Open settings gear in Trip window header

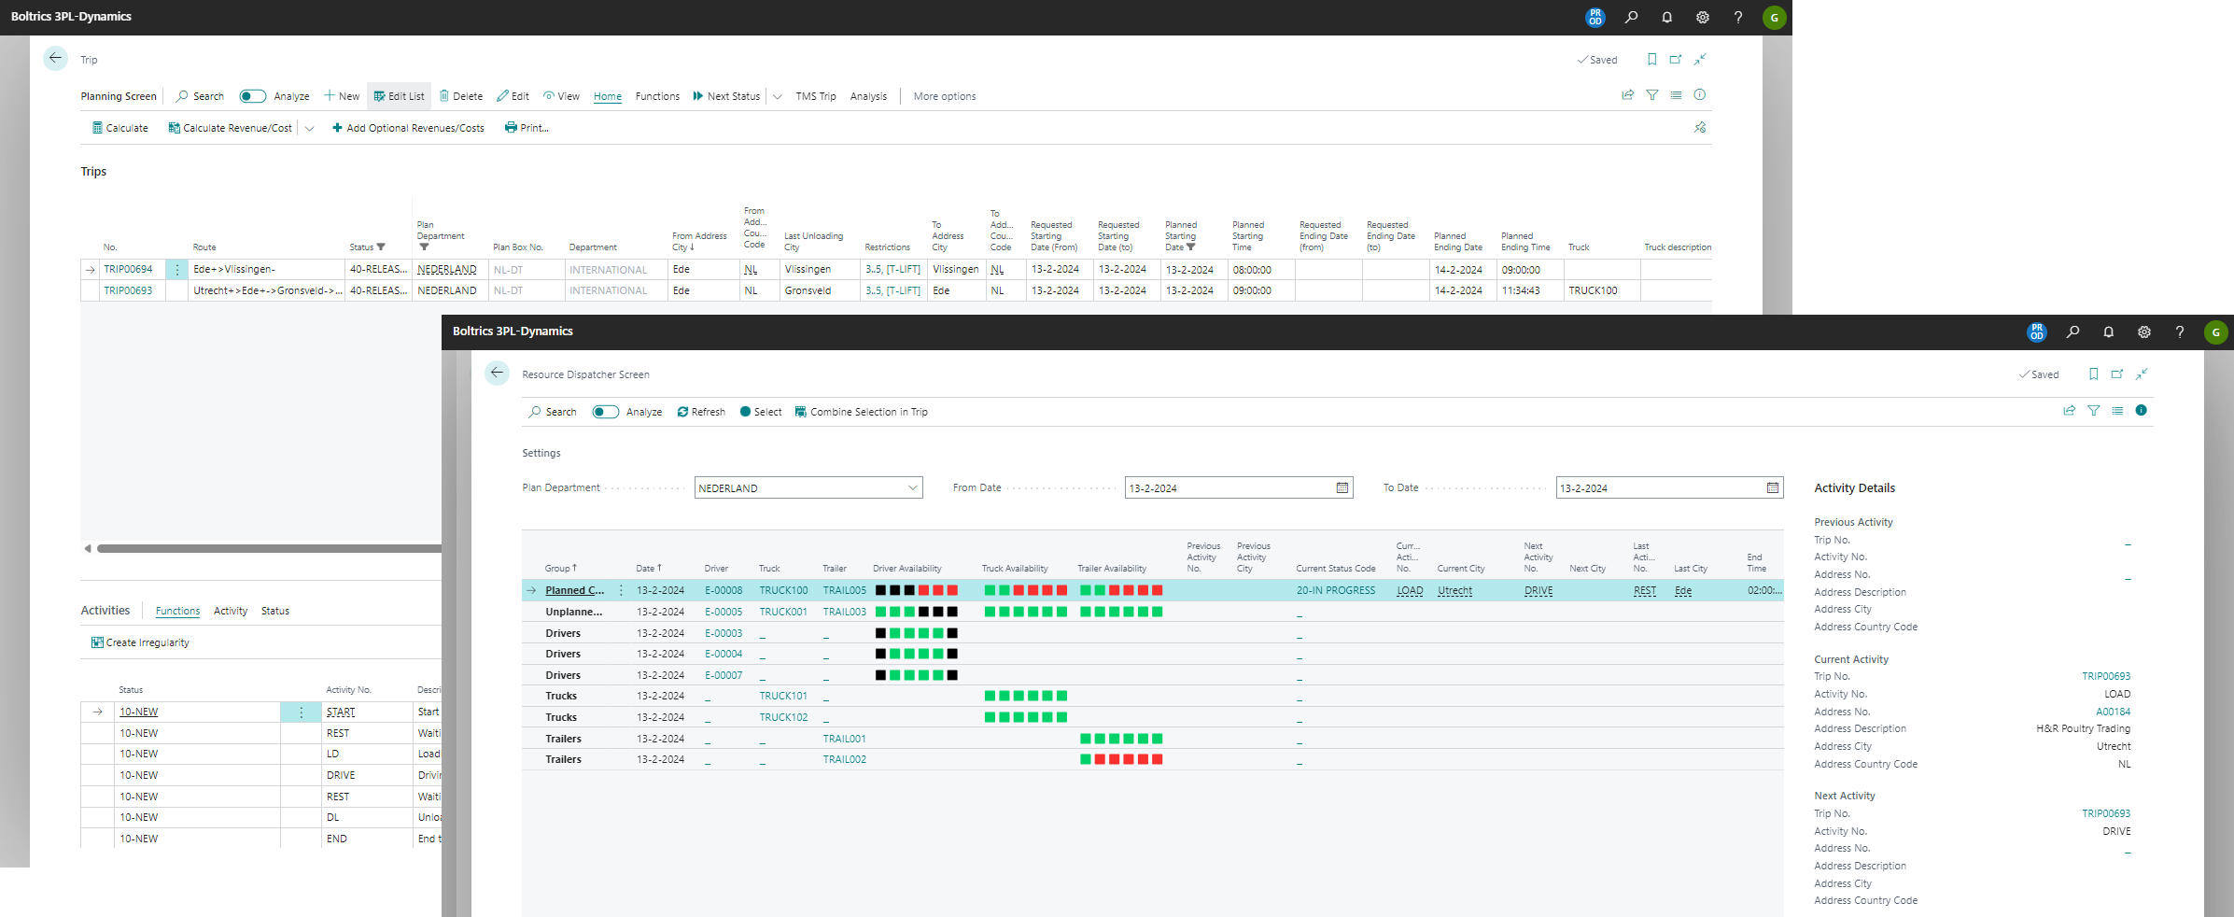click(x=1703, y=17)
